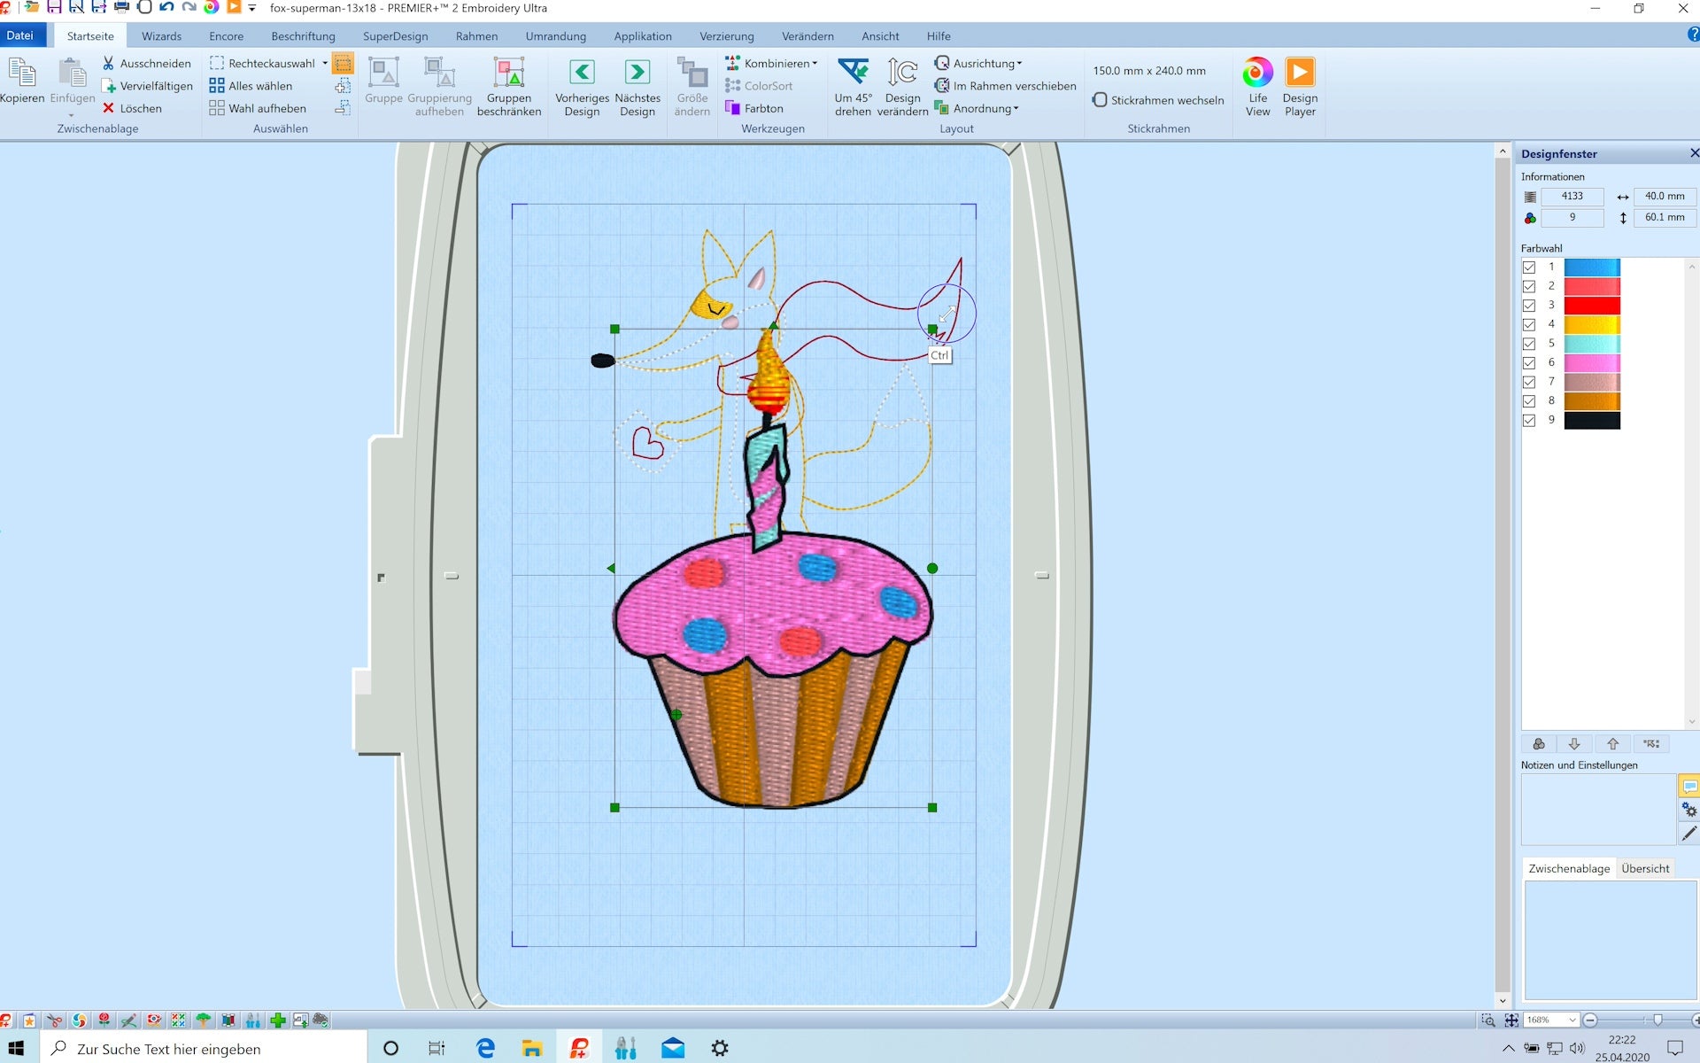This screenshot has height=1063, width=1700.
Task: Click green plus icon in bottom toolbar
Action: point(278,1020)
